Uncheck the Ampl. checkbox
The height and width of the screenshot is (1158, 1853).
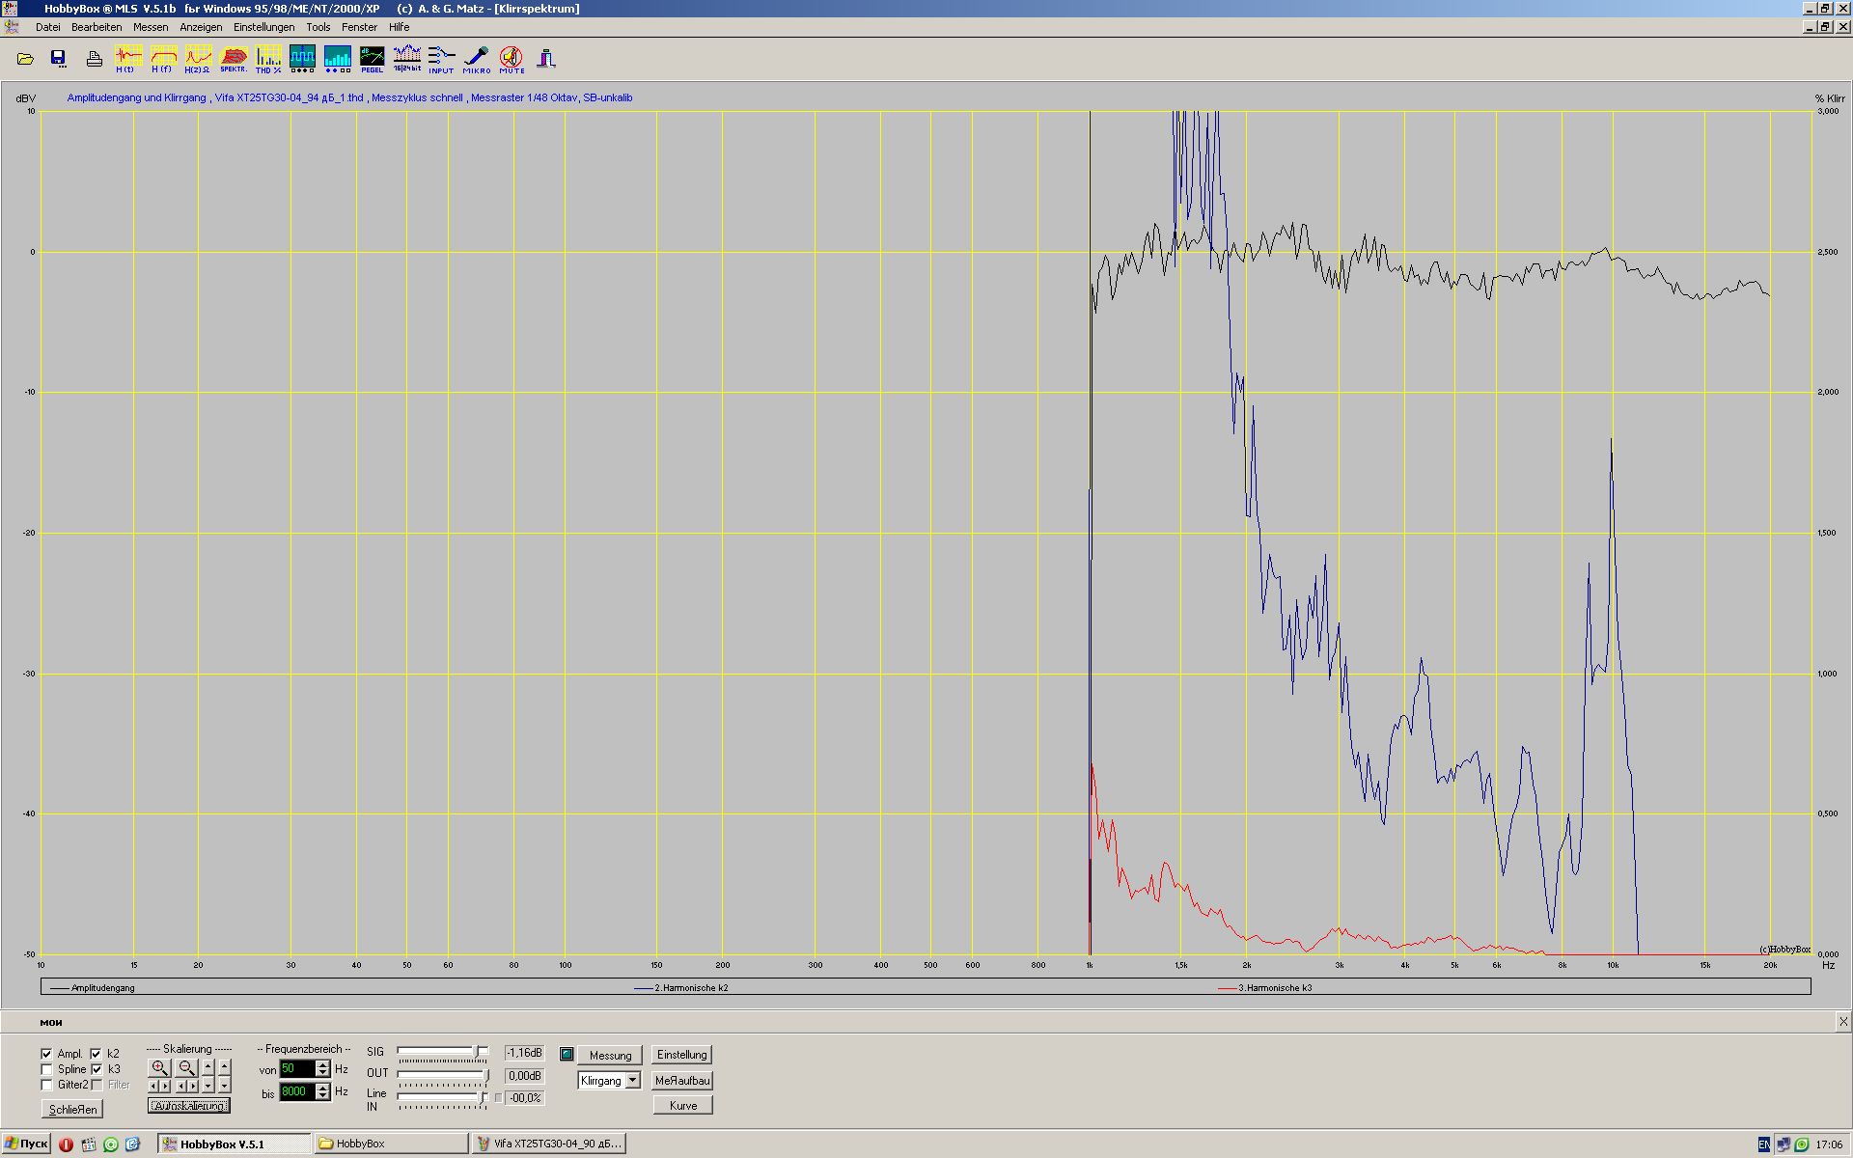tap(46, 1054)
